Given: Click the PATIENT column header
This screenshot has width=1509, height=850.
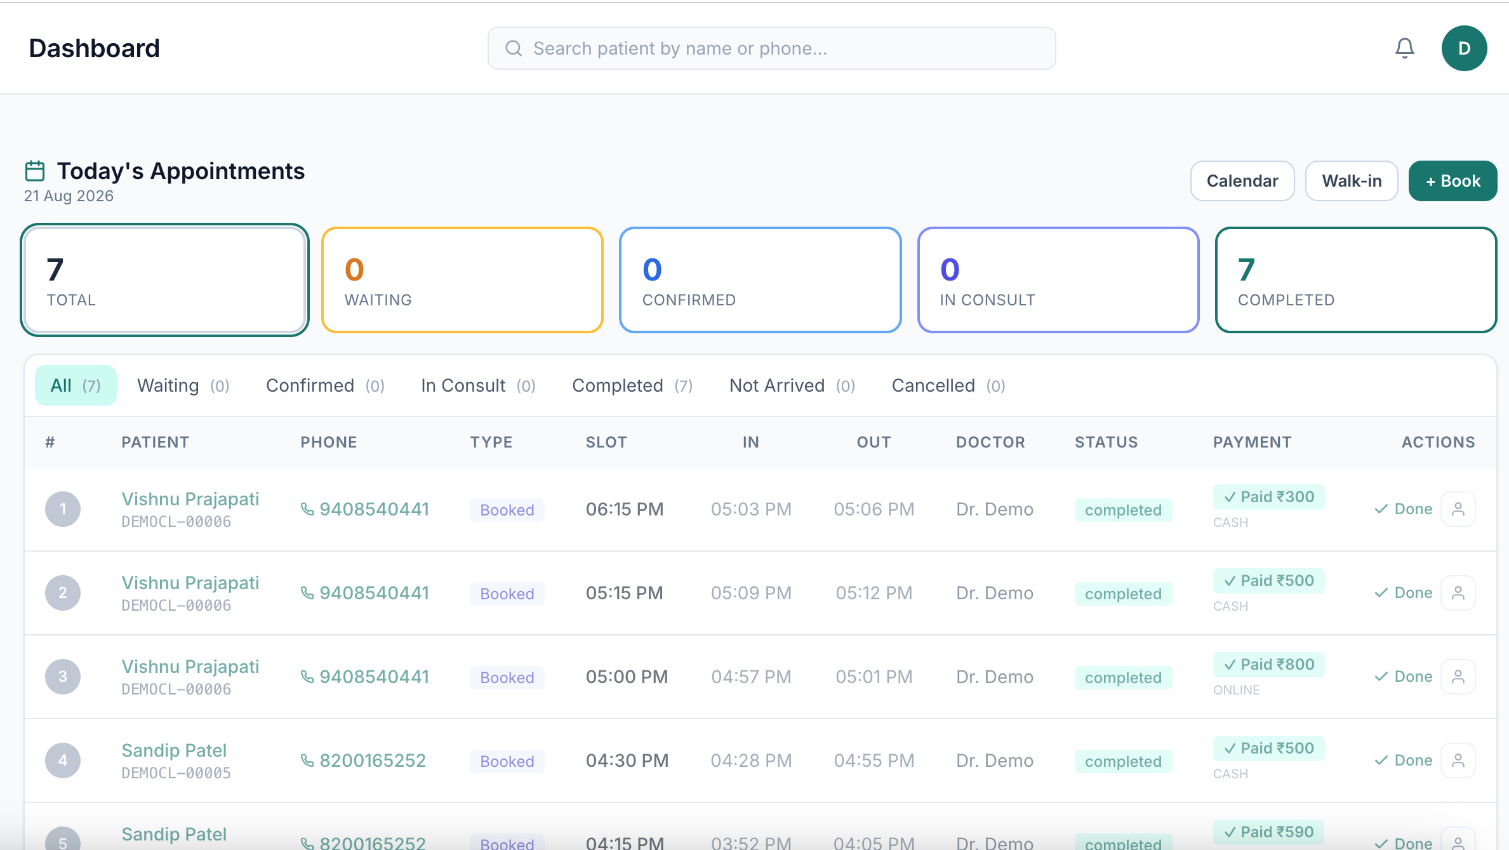Looking at the screenshot, I should (156, 442).
